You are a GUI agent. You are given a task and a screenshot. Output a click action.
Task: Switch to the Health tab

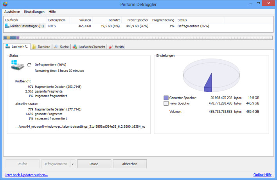point(116,47)
